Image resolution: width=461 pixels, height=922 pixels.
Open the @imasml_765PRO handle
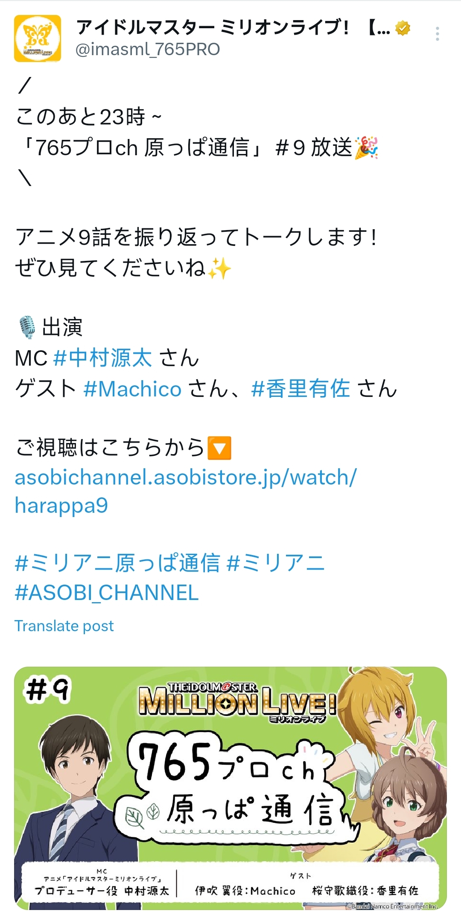click(148, 49)
